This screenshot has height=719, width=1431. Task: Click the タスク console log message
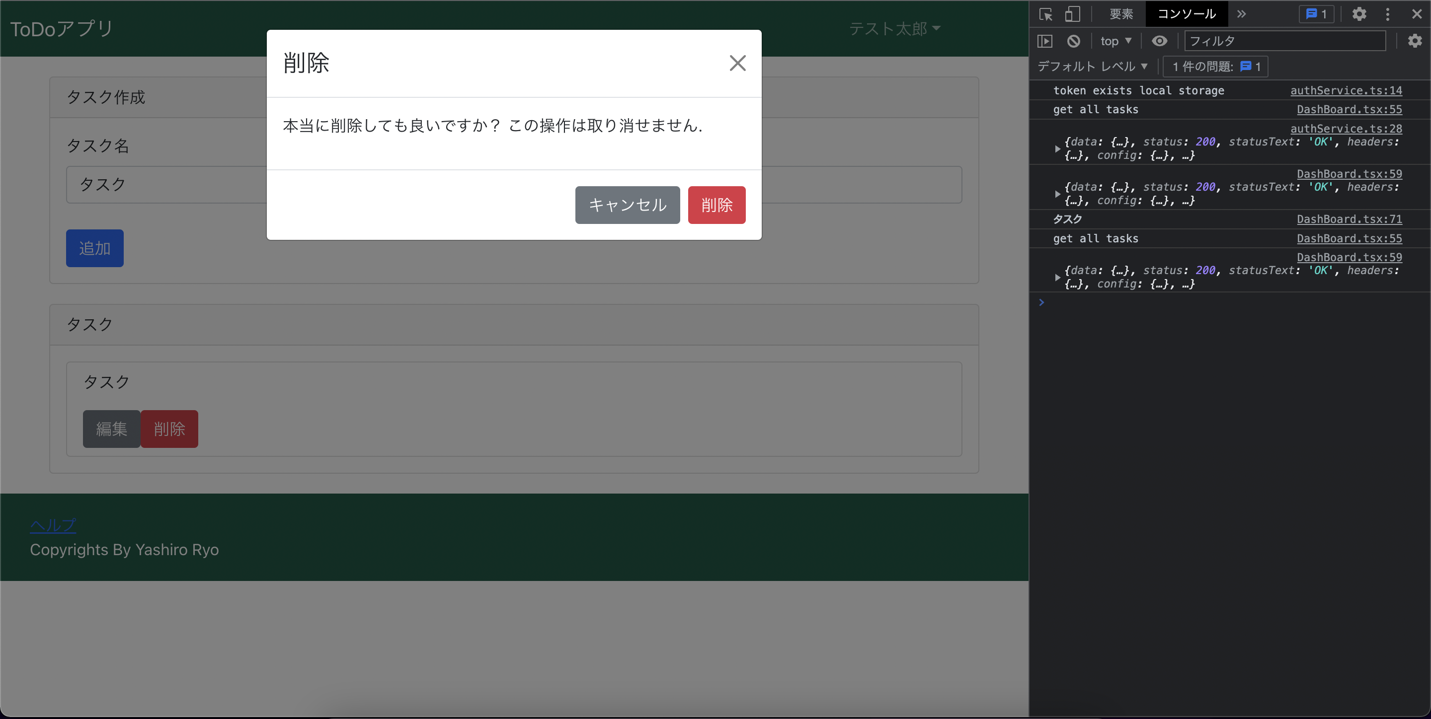click(x=1067, y=219)
